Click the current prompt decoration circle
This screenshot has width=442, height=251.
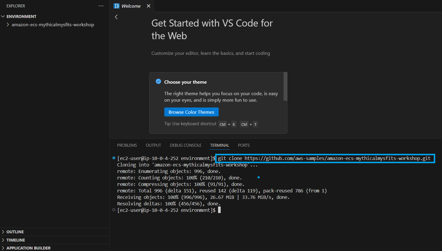click(x=114, y=210)
